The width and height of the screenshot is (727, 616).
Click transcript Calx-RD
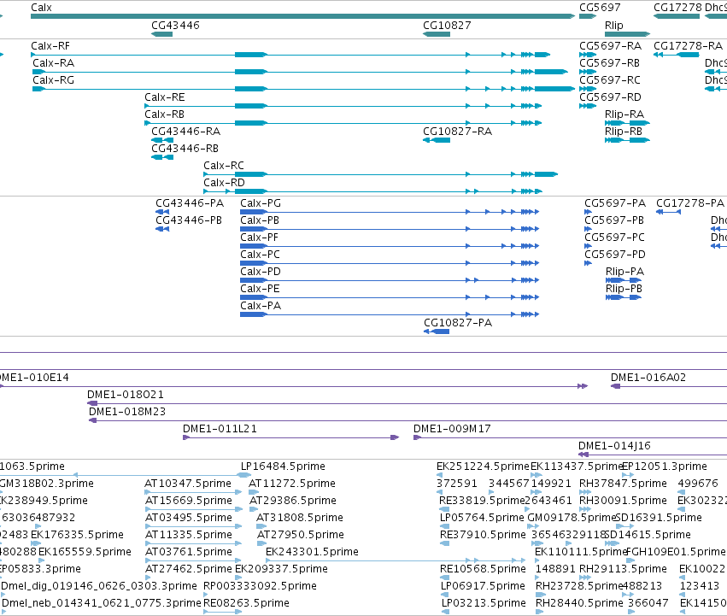tap(224, 183)
